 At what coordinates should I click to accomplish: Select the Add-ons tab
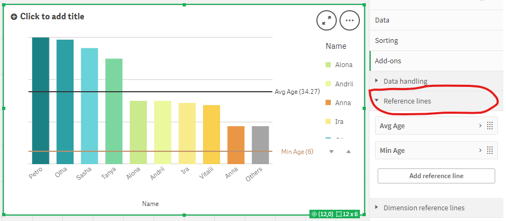point(388,61)
